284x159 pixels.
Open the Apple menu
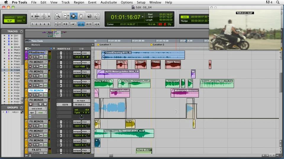(x=6, y=2)
